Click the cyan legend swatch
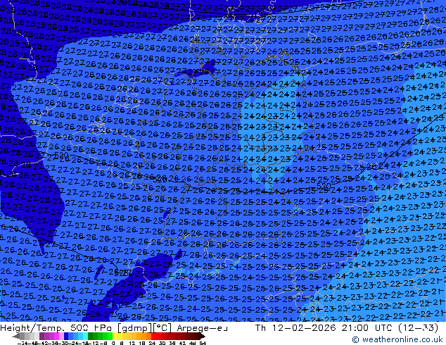Screen dimensions: 446x345 click(86, 336)
